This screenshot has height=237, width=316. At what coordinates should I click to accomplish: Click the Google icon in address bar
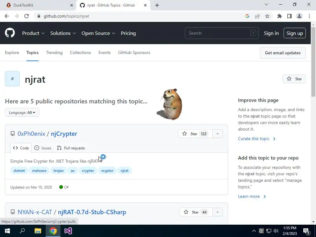coord(247,16)
